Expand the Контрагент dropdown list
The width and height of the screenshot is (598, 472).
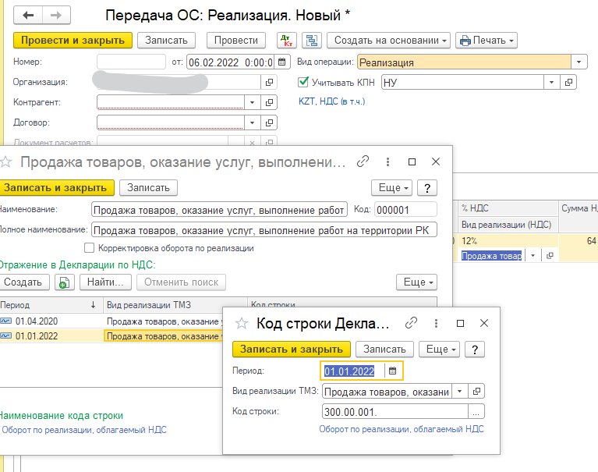click(252, 102)
